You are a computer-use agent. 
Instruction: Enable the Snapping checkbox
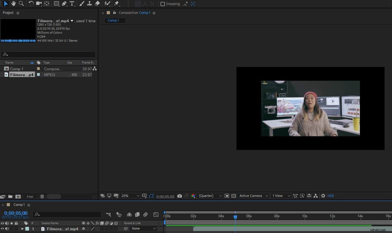(x=163, y=4)
